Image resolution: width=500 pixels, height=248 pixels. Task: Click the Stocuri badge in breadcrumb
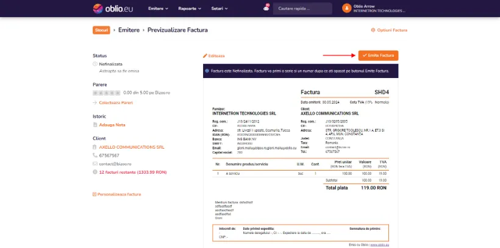point(101,30)
